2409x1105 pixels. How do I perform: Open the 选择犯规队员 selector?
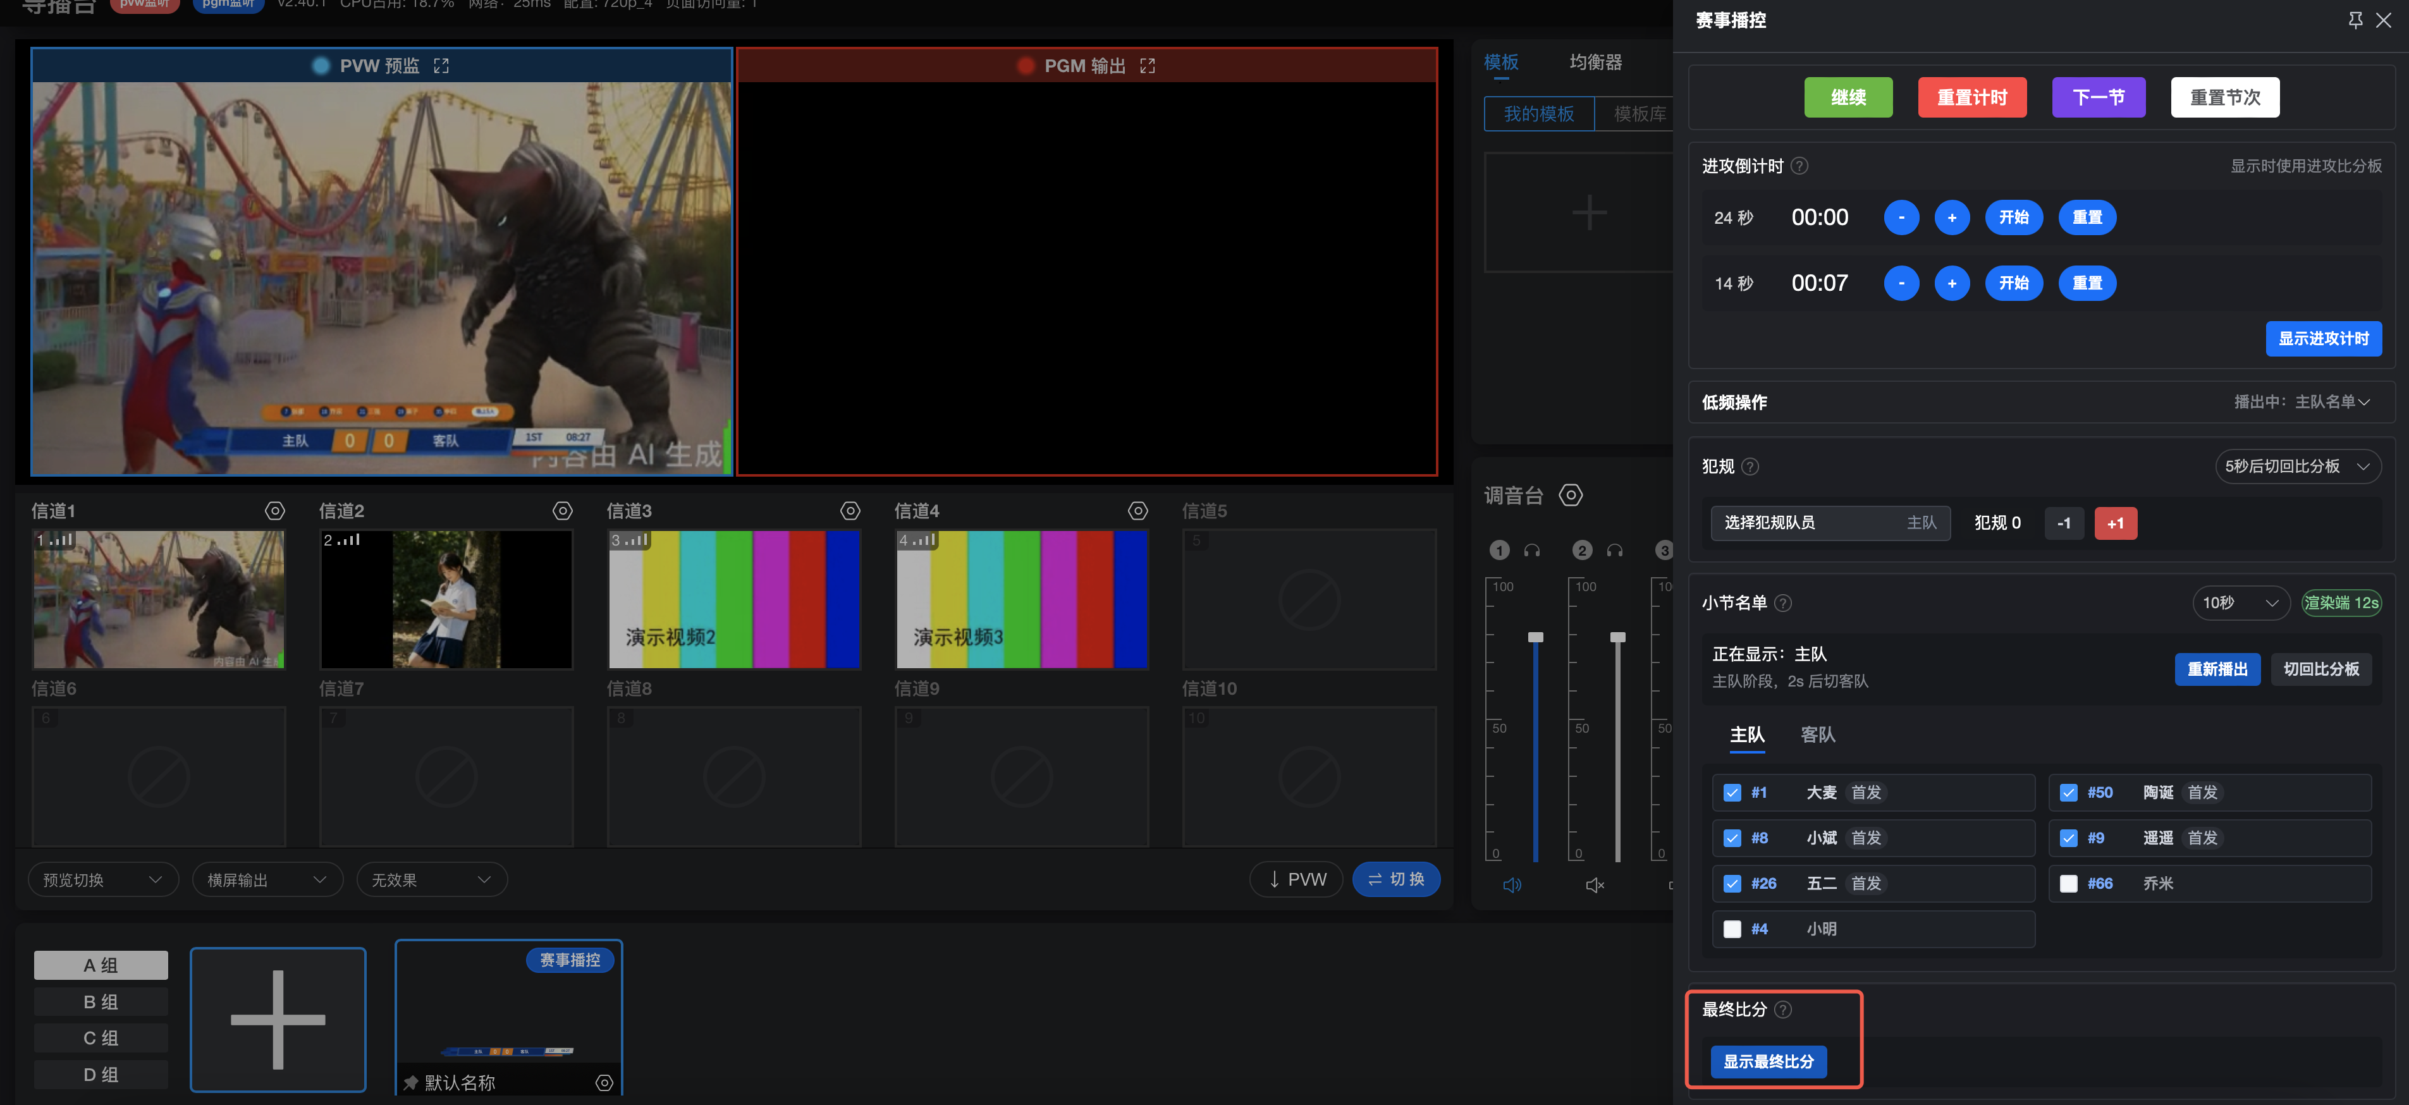(1830, 523)
